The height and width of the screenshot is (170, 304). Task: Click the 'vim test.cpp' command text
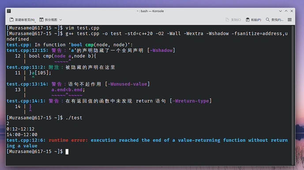pos(83,28)
